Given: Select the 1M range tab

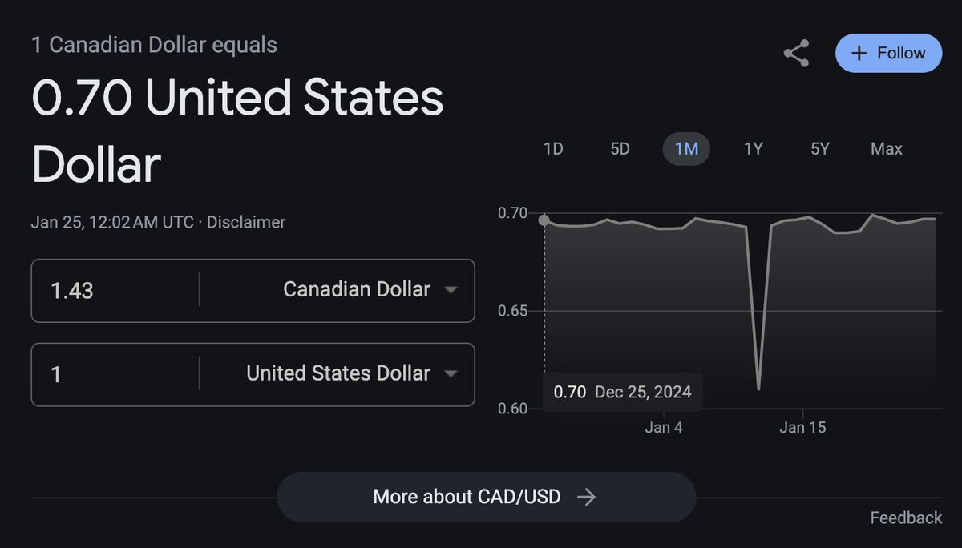Looking at the screenshot, I should 686,149.
